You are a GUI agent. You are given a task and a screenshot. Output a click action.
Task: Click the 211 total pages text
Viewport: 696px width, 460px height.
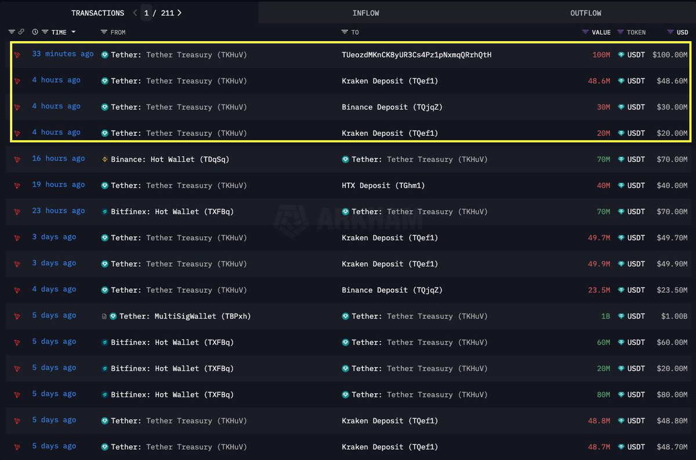(x=168, y=13)
